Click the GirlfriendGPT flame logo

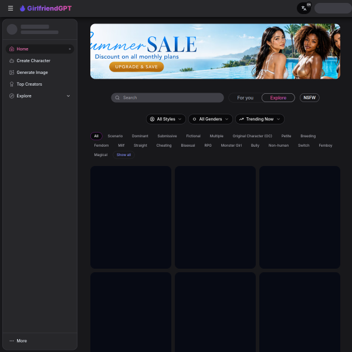click(22, 8)
